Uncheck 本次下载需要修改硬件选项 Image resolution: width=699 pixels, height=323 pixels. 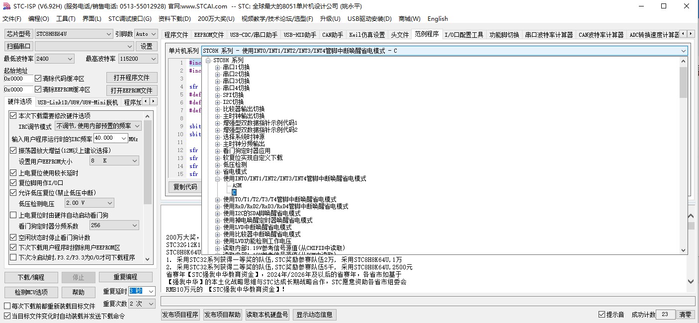(13, 115)
